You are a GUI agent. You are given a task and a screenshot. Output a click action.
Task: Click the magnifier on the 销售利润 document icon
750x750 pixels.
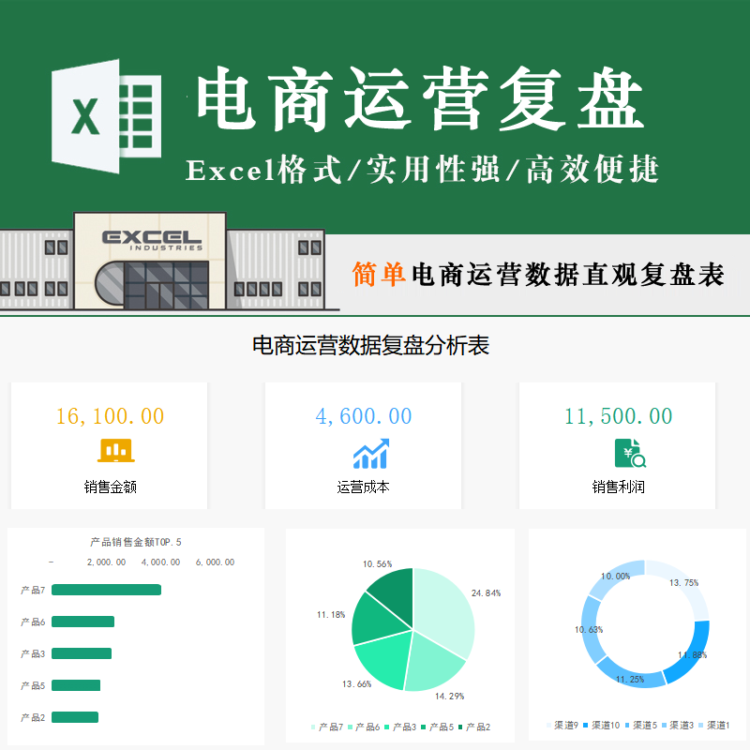coord(638,461)
